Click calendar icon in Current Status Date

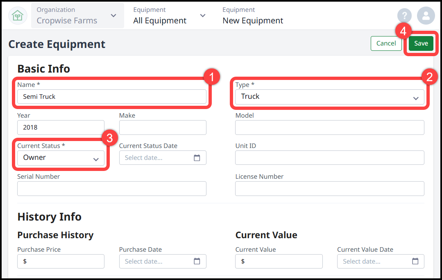tap(197, 158)
